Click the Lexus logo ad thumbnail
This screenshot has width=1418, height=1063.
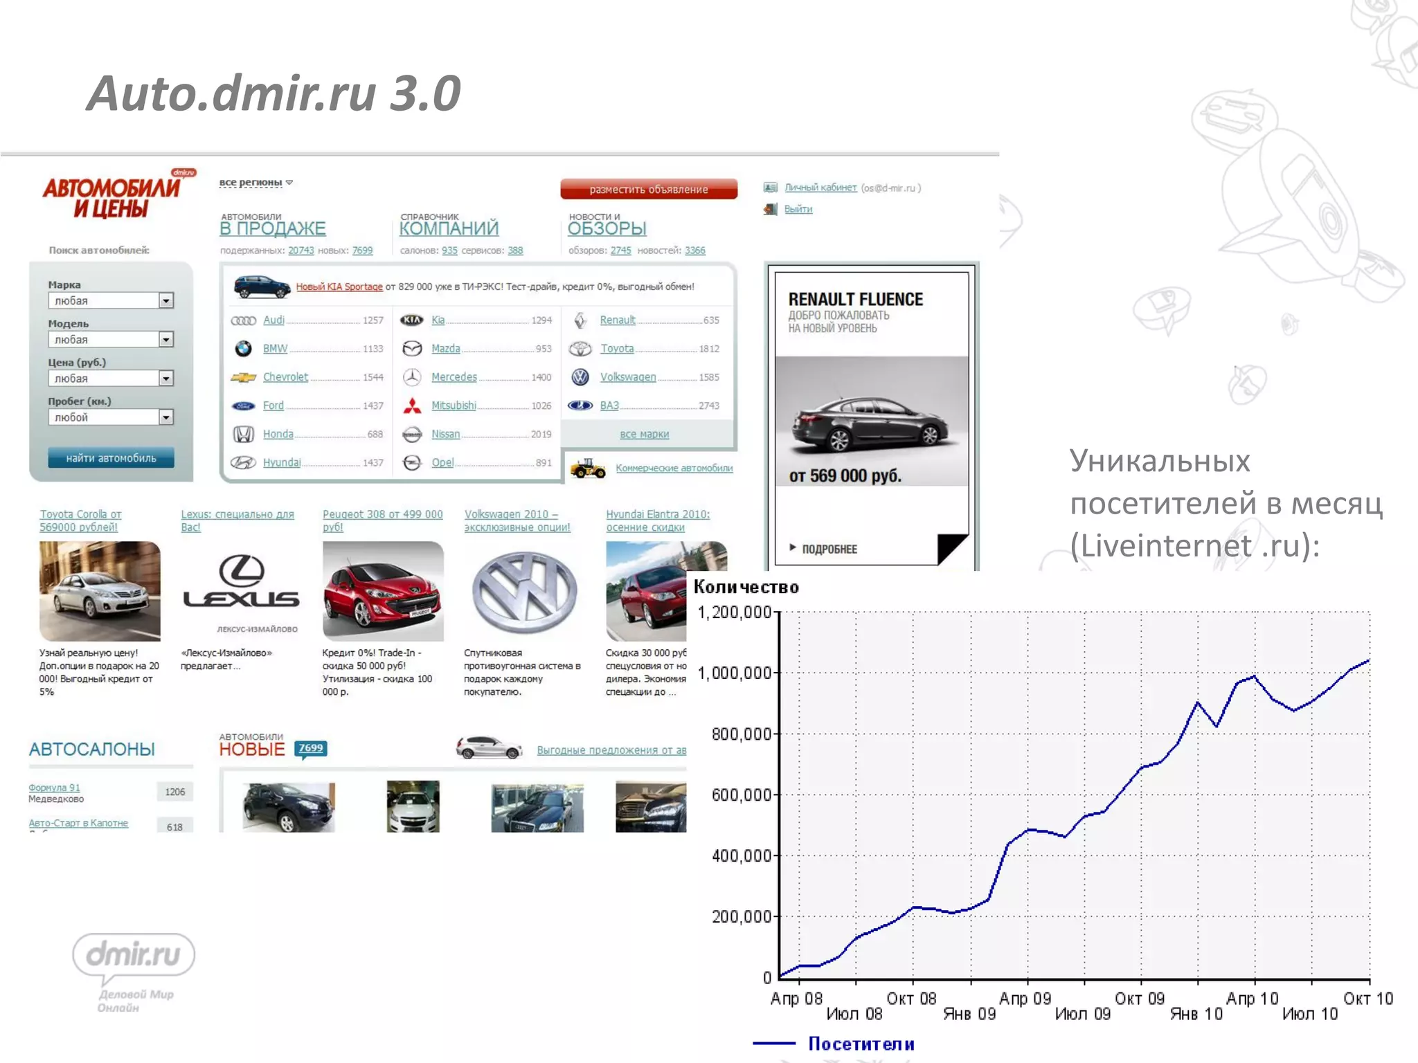point(241,591)
